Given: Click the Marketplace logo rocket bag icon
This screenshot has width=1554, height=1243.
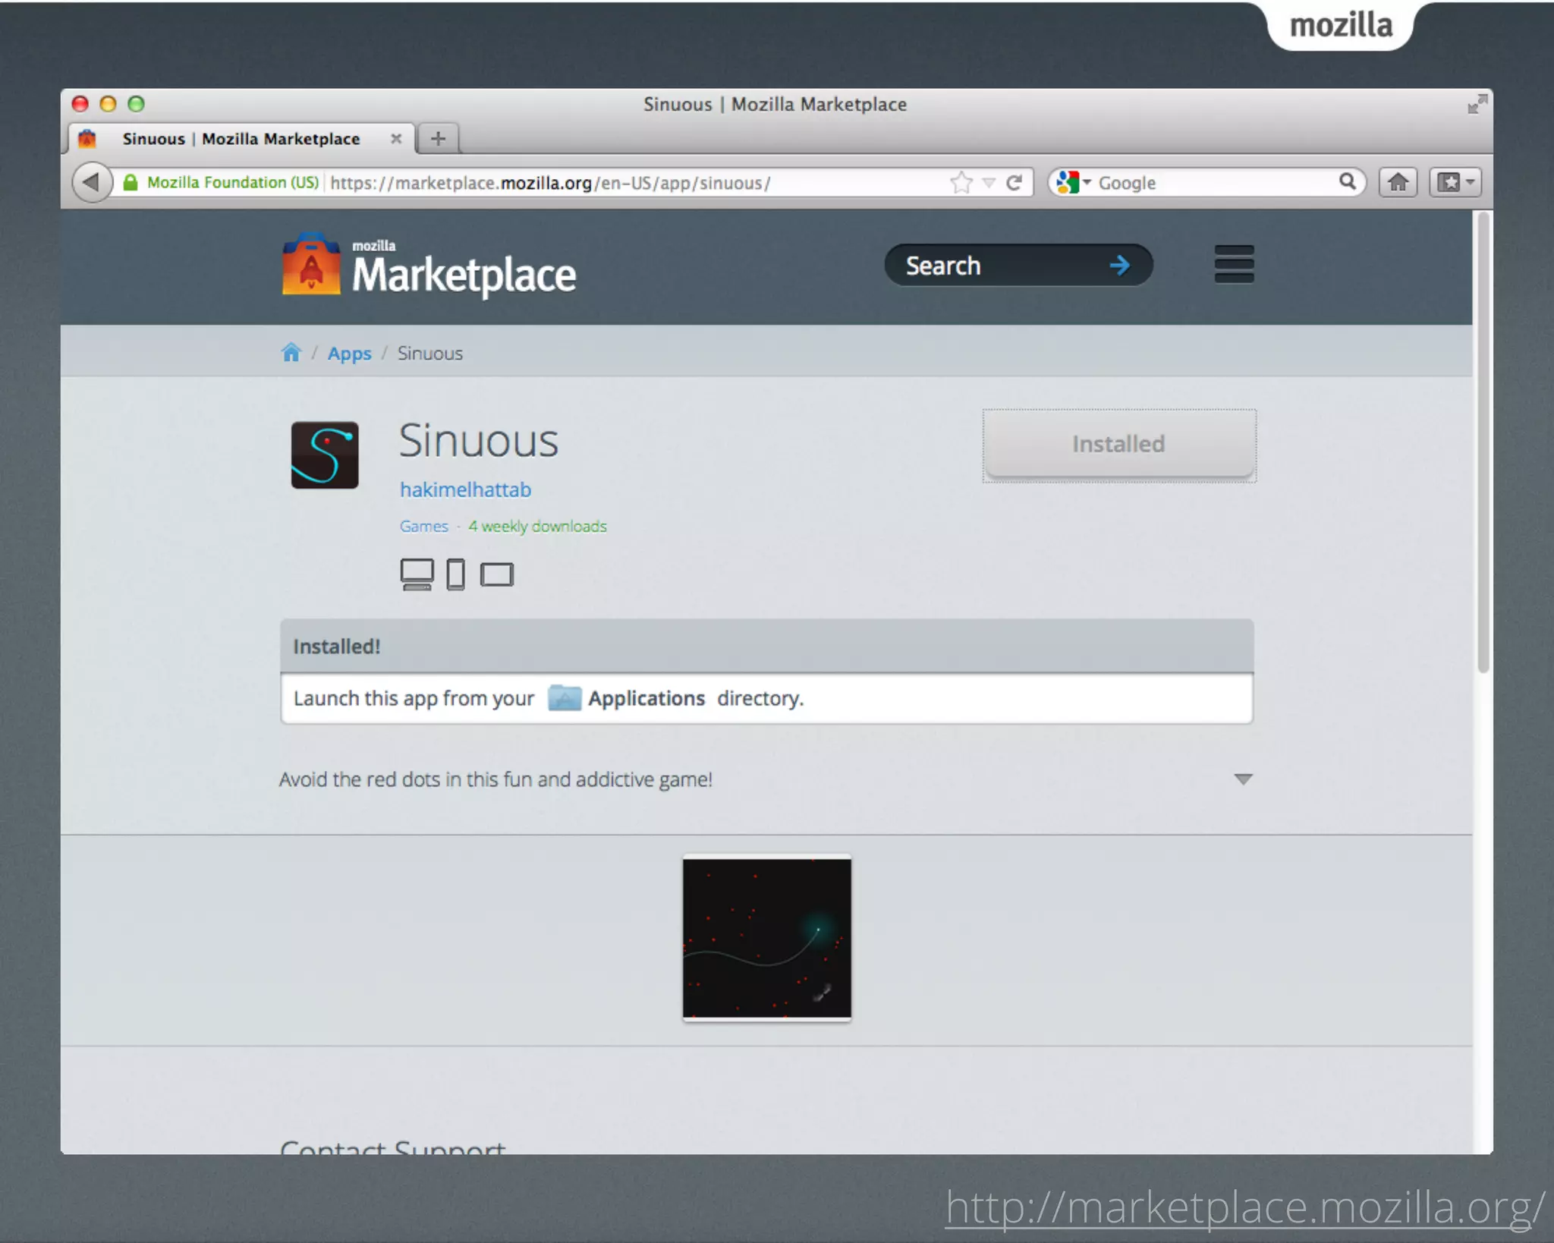Looking at the screenshot, I should 311,264.
